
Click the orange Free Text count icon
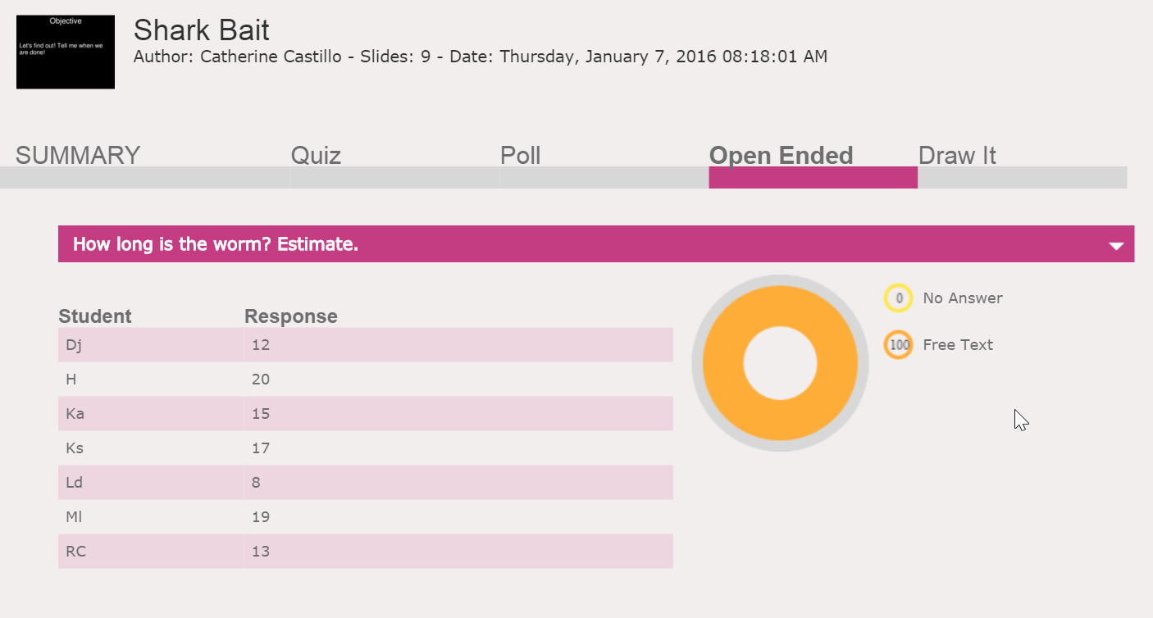(x=899, y=345)
